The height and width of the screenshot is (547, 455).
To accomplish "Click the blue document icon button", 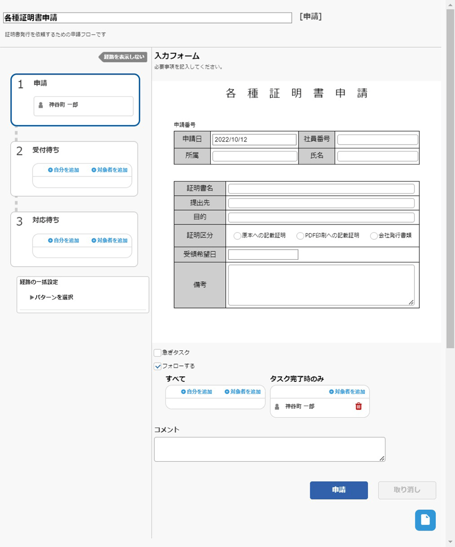I will 425,520.
